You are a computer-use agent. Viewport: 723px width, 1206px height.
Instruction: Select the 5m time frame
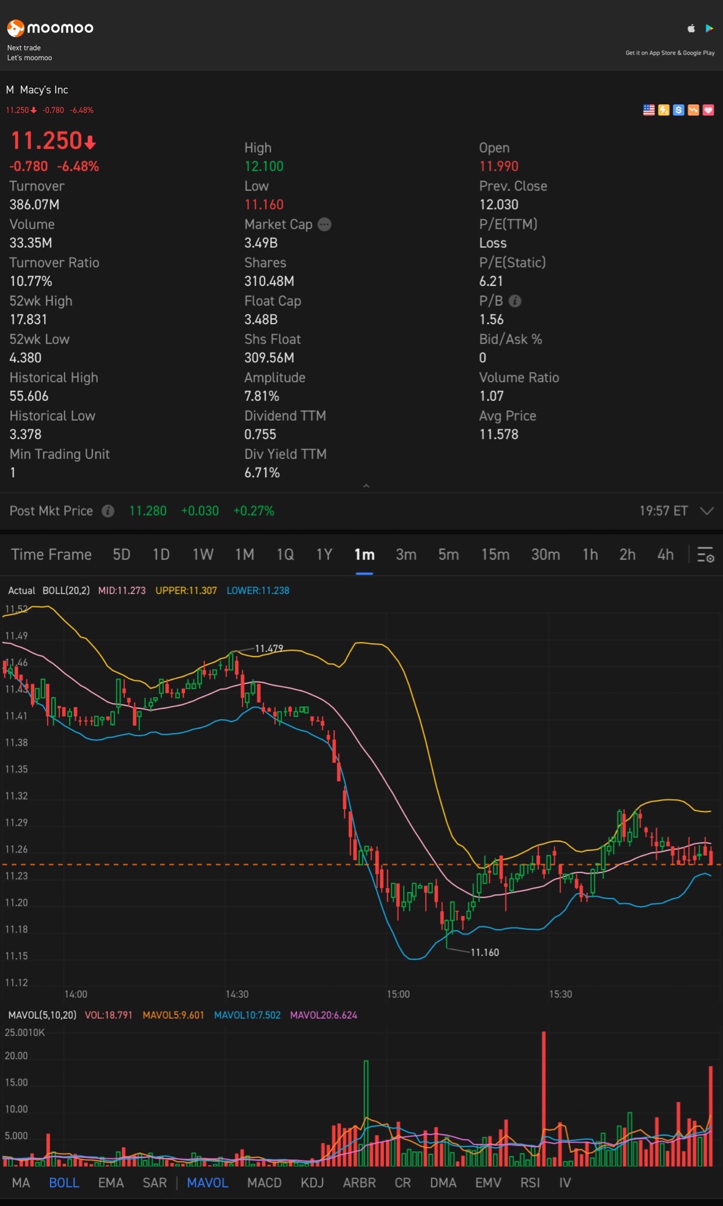[448, 555]
